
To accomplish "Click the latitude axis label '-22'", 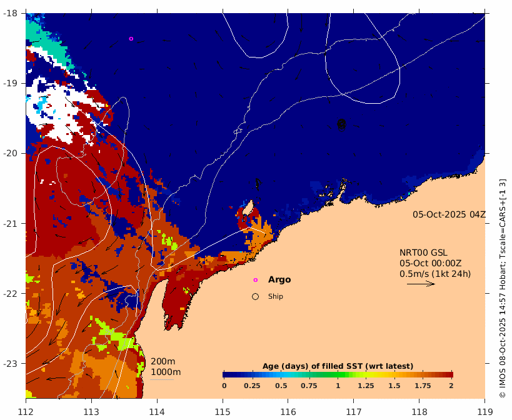I will (9, 293).
